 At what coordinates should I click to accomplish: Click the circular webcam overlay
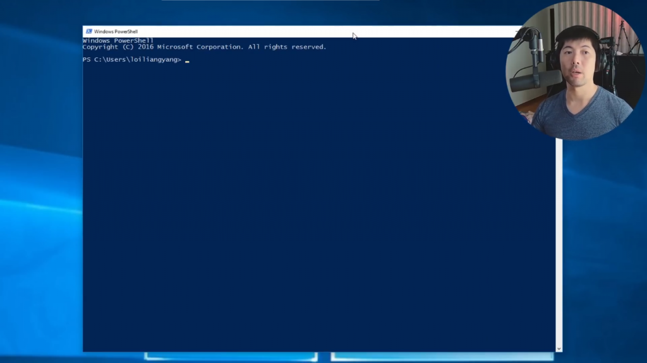tap(575, 71)
